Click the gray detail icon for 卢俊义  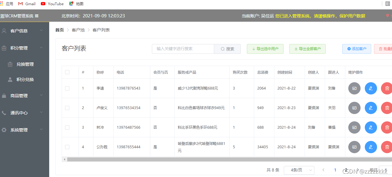point(354,108)
